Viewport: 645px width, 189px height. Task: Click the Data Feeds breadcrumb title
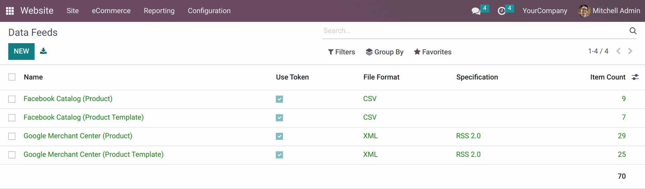pos(33,32)
